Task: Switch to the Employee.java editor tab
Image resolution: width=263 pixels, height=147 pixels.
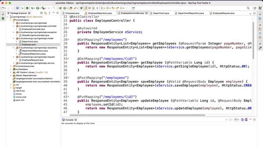Action: pyautogui.click(x=71, y=13)
